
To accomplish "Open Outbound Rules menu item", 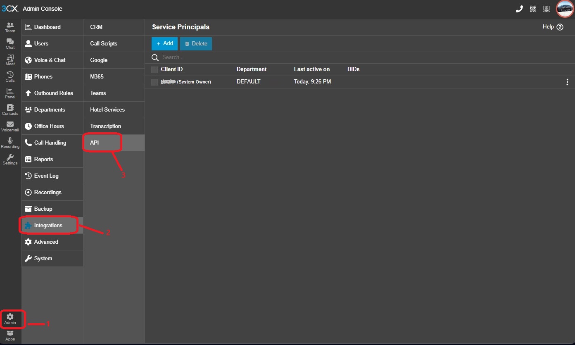I will 52,93.
